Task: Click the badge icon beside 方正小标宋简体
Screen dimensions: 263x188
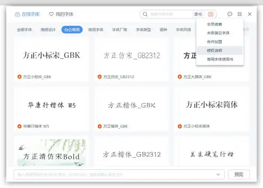Action: [x=180, y=126]
